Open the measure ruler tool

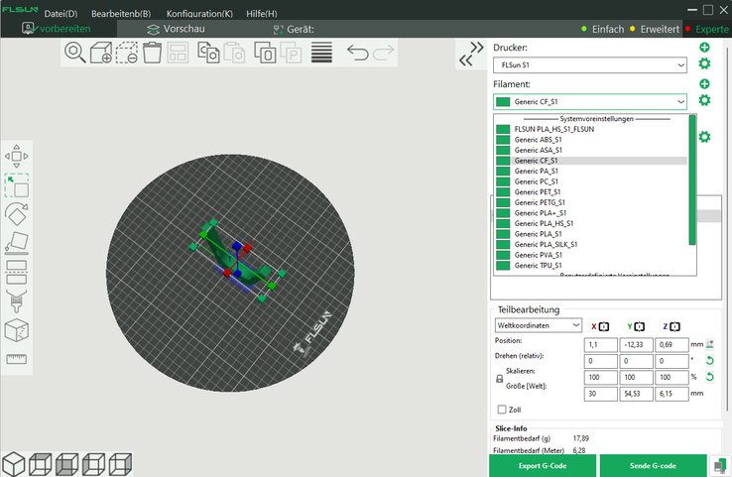17,359
